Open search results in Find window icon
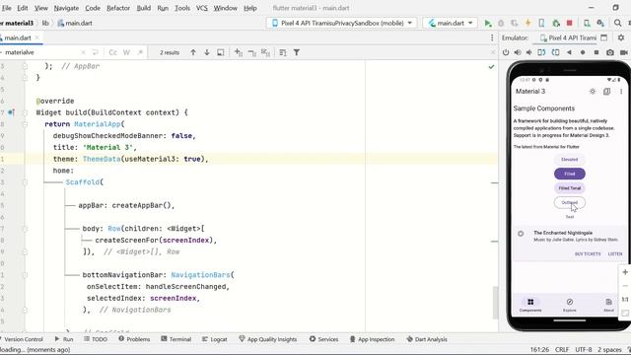 (x=221, y=52)
